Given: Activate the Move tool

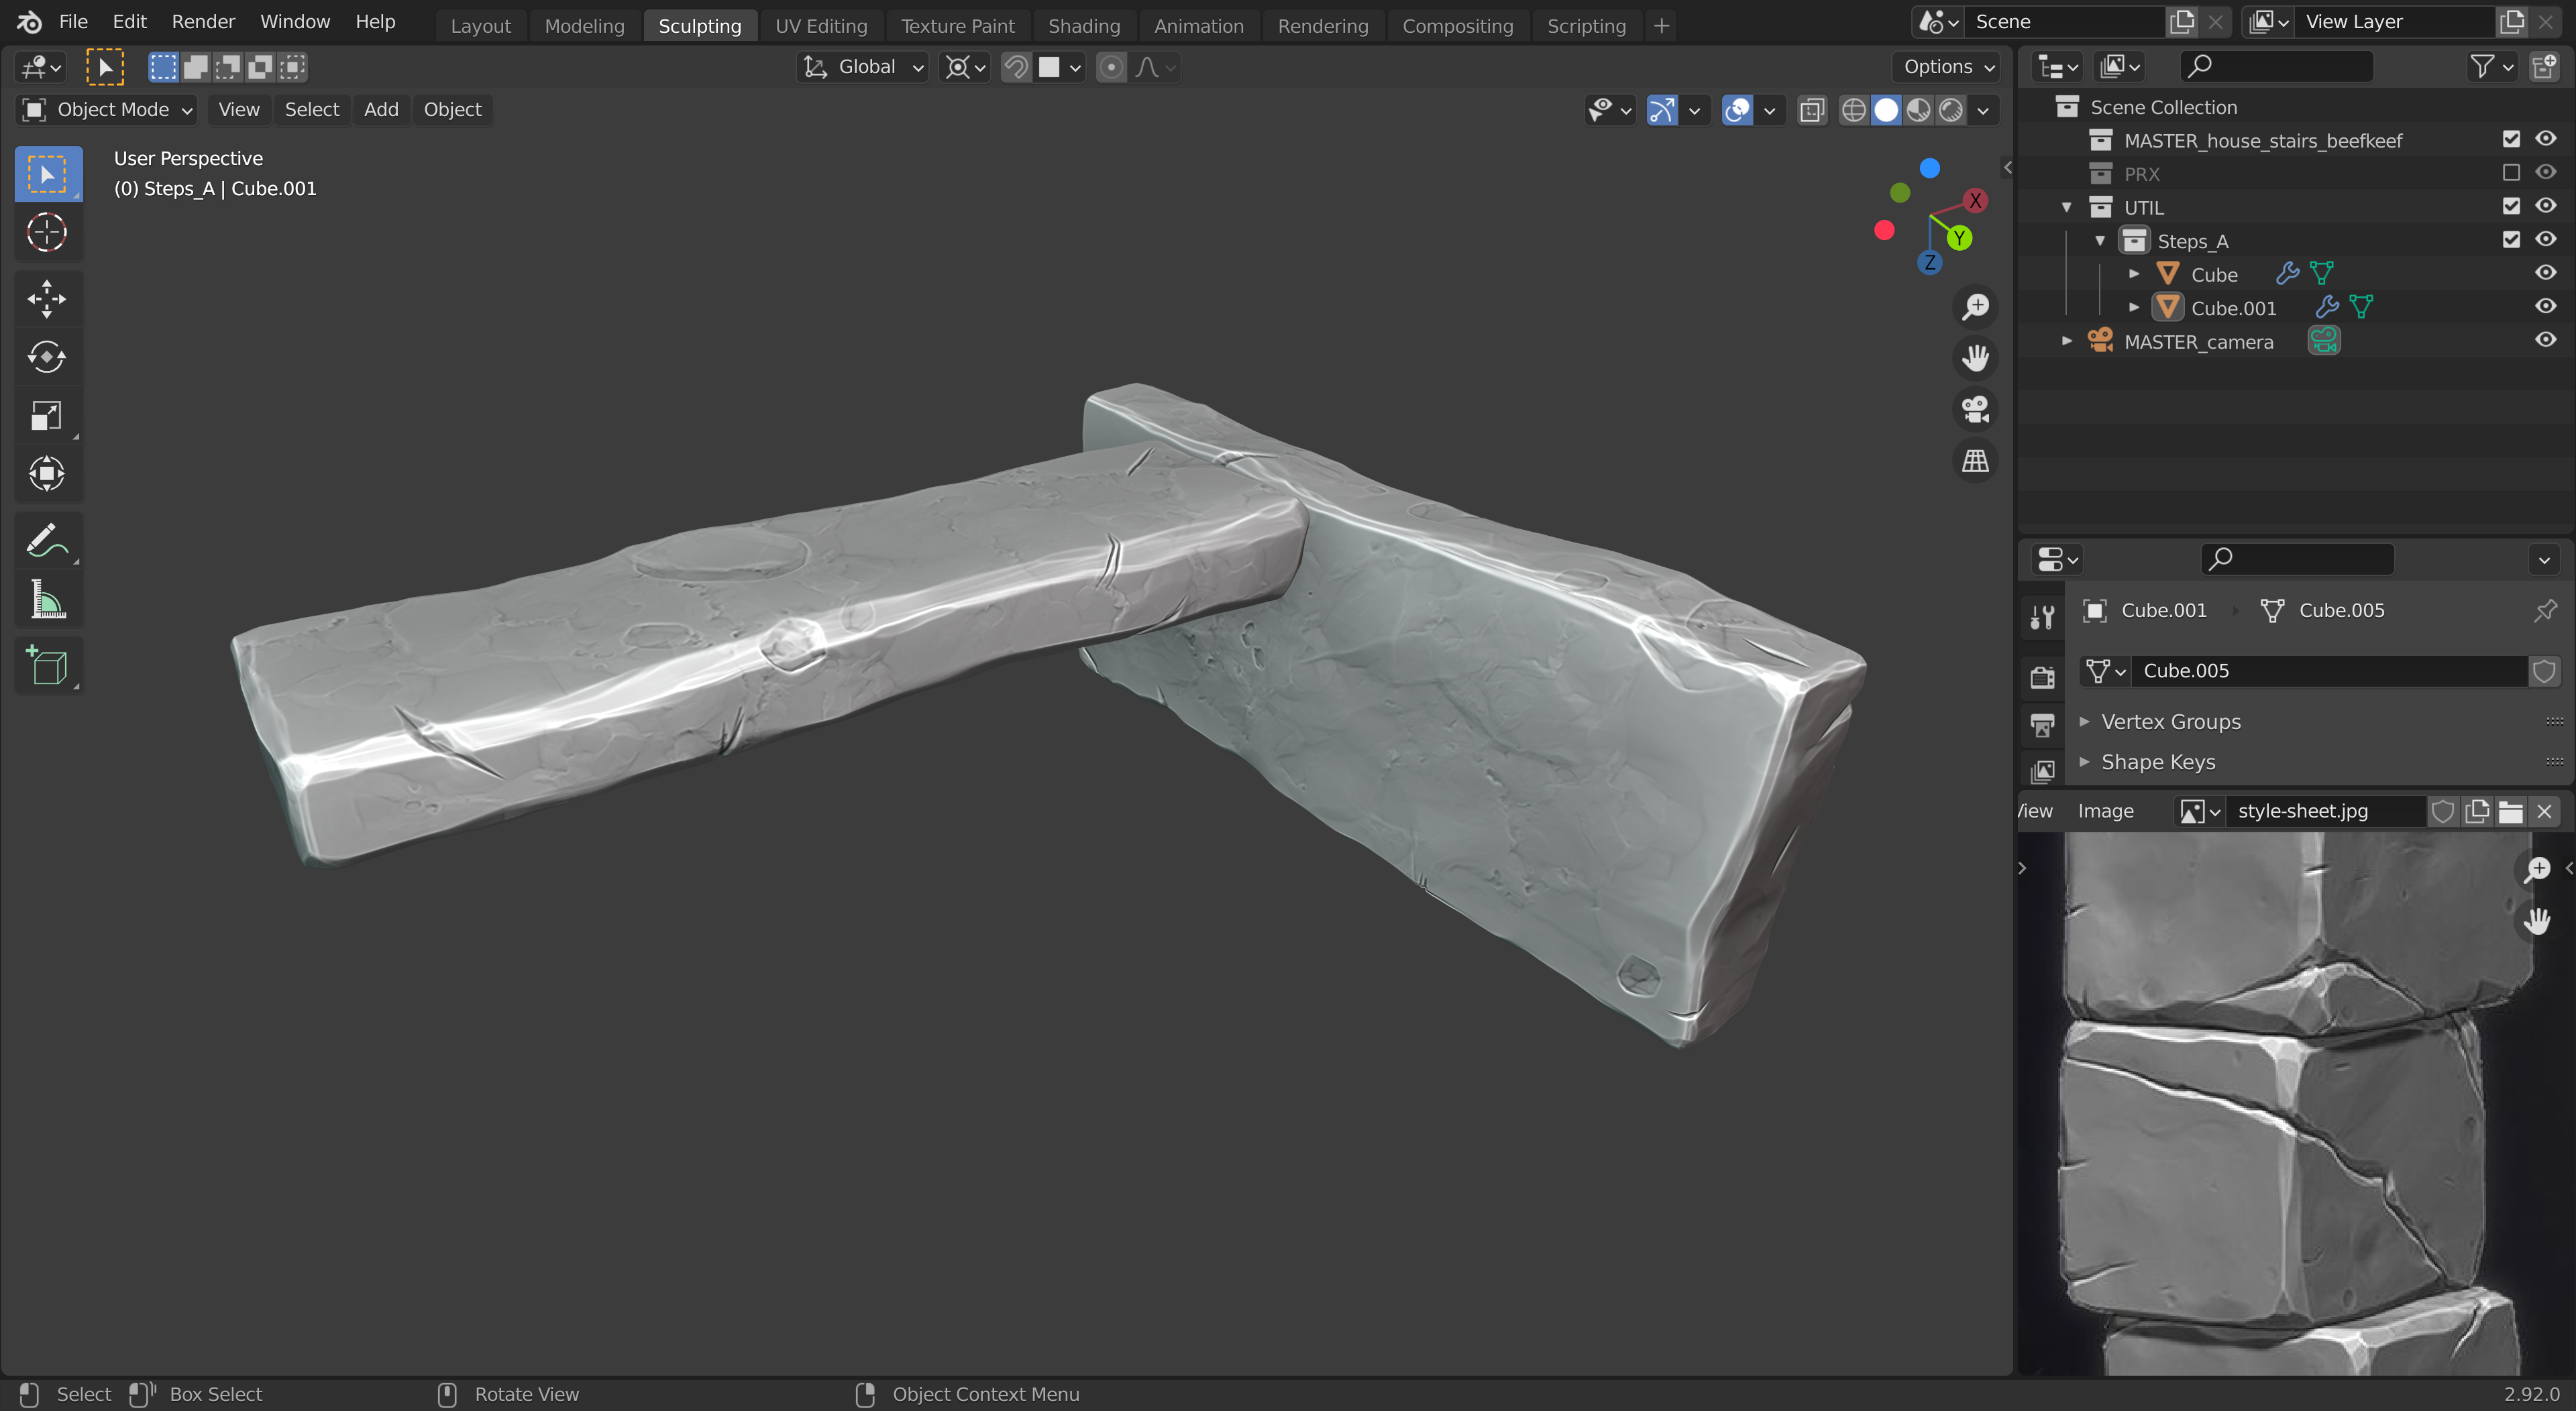Looking at the screenshot, I should (x=46, y=298).
